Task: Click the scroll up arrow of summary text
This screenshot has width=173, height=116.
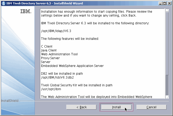Action: [167, 10]
